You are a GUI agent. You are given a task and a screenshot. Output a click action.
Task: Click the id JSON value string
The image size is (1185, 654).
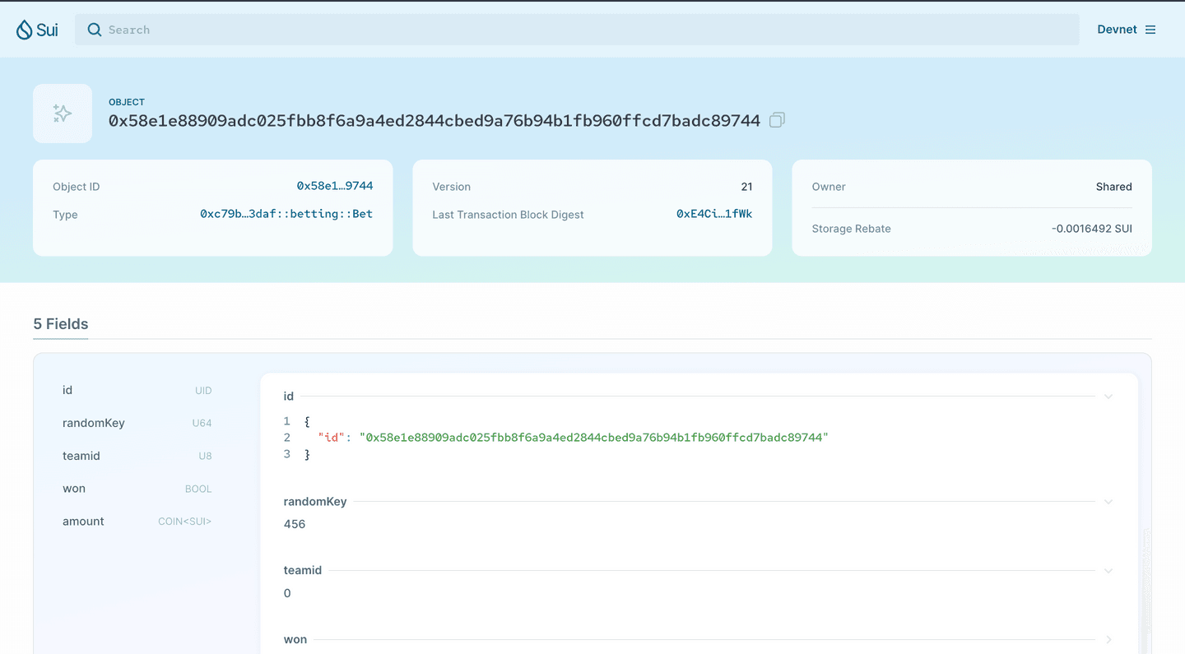pos(594,438)
